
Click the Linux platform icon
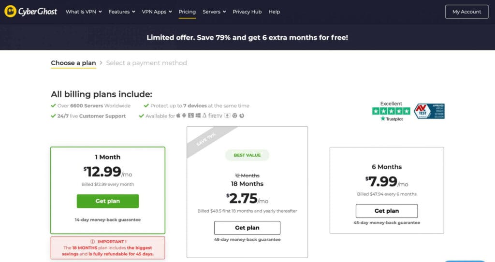pyautogui.click(x=204, y=116)
